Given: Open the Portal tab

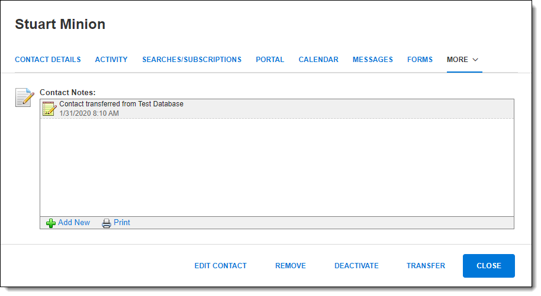Looking at the screenshot, I should (270, 60).
